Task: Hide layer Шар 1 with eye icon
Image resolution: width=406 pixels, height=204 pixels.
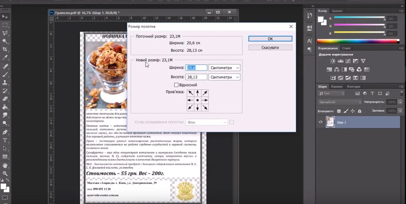Action: click(x=320, y=122)
